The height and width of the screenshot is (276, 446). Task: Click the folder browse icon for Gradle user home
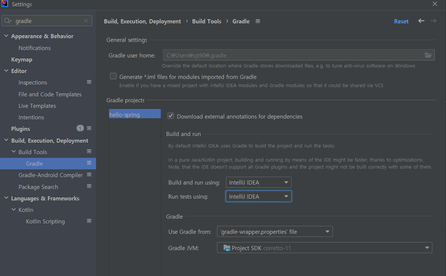pyautogui.click(x=428, y=55)
